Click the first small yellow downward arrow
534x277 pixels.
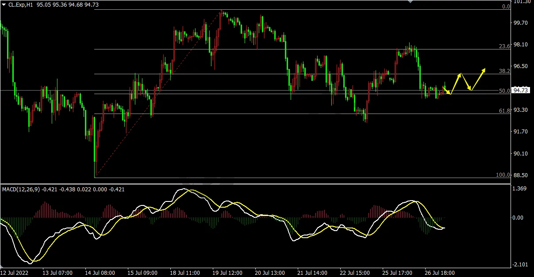pos(447,90)
